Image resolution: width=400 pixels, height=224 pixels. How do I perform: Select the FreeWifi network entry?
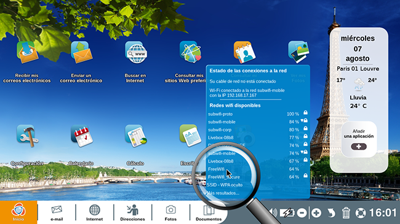(x=258, y=169)
